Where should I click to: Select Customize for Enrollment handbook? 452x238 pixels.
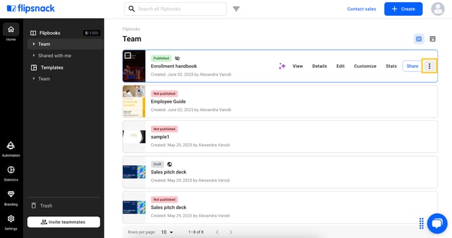pos(365,66)
